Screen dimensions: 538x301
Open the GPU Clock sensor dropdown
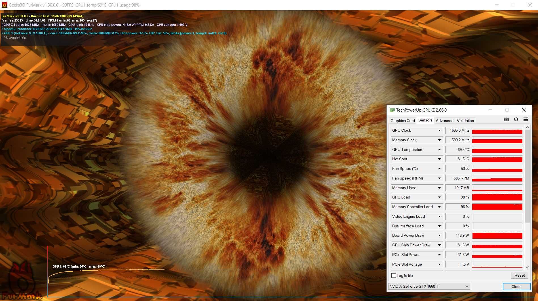pyautogui.click(x=439, y=130)
